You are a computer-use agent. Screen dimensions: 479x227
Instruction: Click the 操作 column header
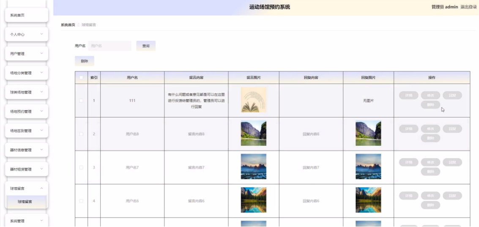click(x=432, y=78)
